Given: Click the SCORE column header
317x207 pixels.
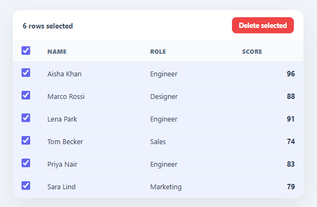Looking at the screenshot, I should [252, 52].
